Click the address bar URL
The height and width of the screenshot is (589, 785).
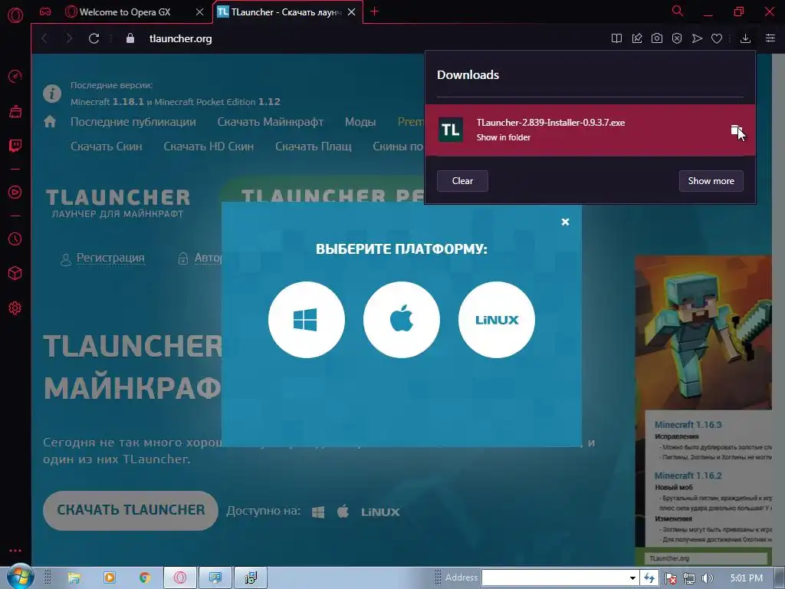(x=181, y=38)
